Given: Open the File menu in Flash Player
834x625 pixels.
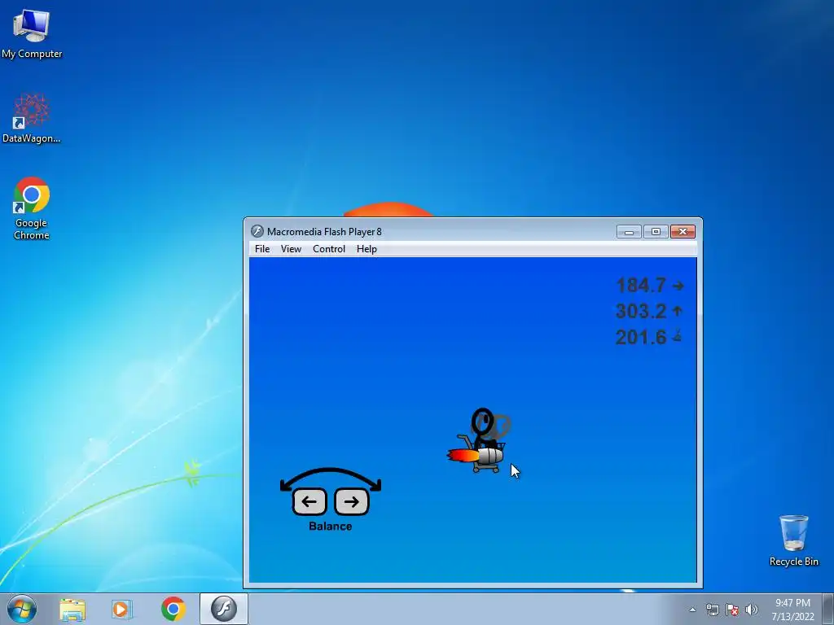Looking at the screenshot, I should click(x=262, y=249).
